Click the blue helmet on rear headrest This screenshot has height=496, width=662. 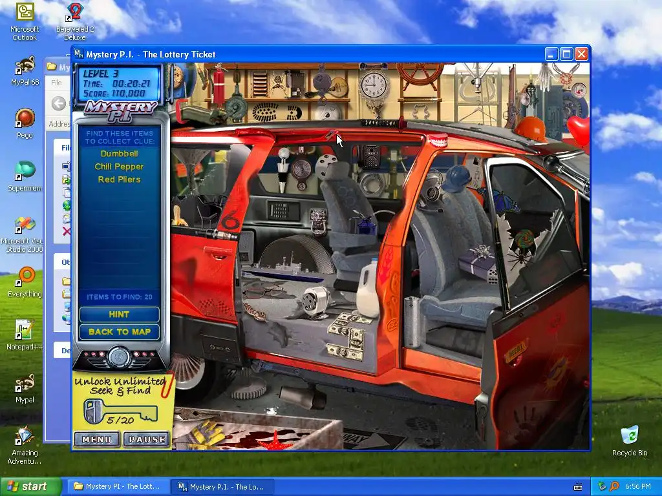tap(456, 178)
